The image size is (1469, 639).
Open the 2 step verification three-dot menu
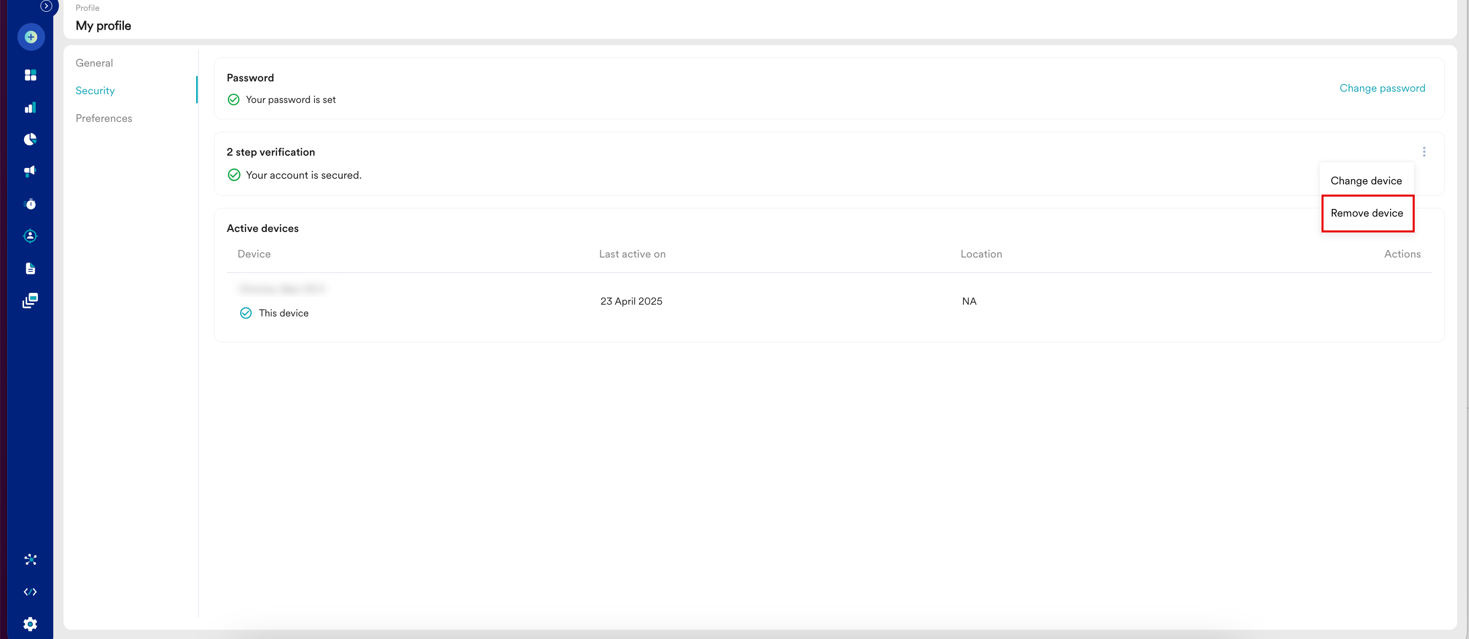pos(1423,152)
